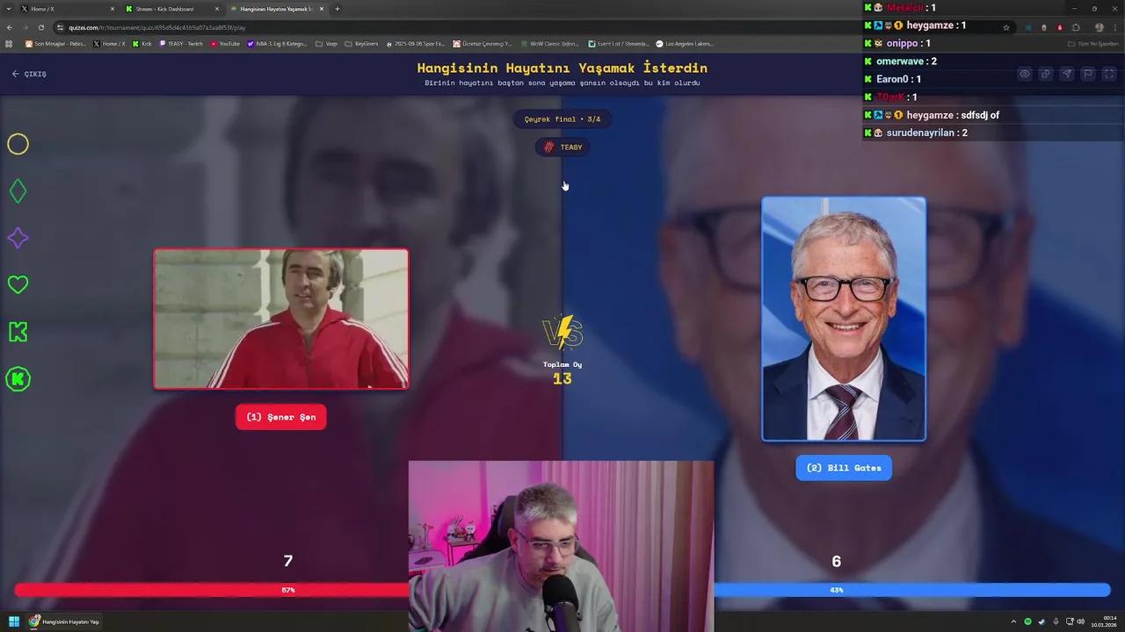The image size is (1125, 632).
Task: Toggle the red recording extension icon
Action: [x=1058, y=26]
